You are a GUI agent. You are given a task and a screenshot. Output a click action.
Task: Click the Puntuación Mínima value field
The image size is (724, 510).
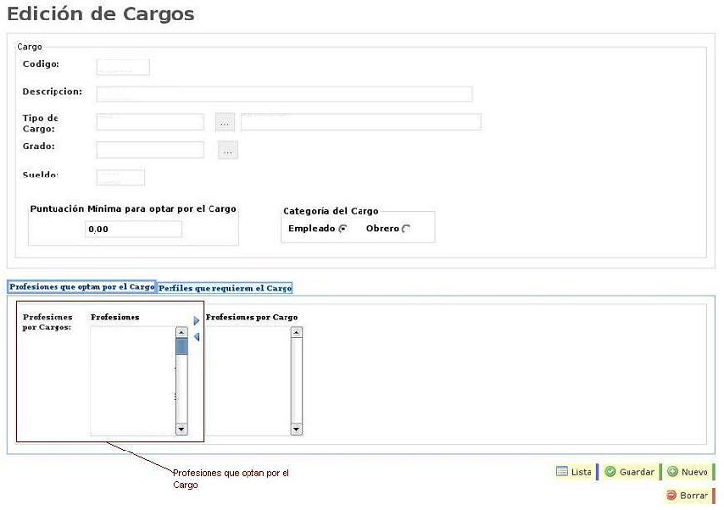133,229
